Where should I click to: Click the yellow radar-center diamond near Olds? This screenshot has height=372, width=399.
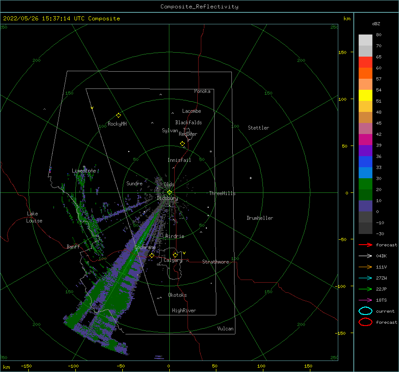coord(169,192)
